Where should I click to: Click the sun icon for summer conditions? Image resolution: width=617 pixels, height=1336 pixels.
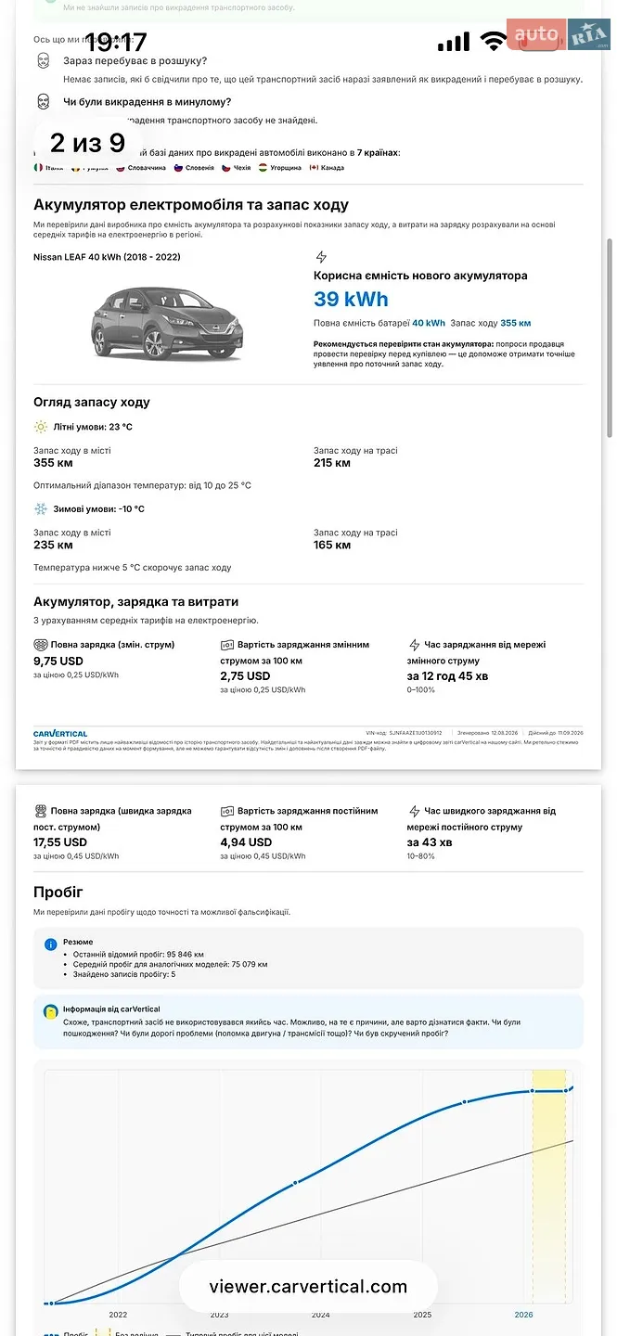(x=41, y=427)
